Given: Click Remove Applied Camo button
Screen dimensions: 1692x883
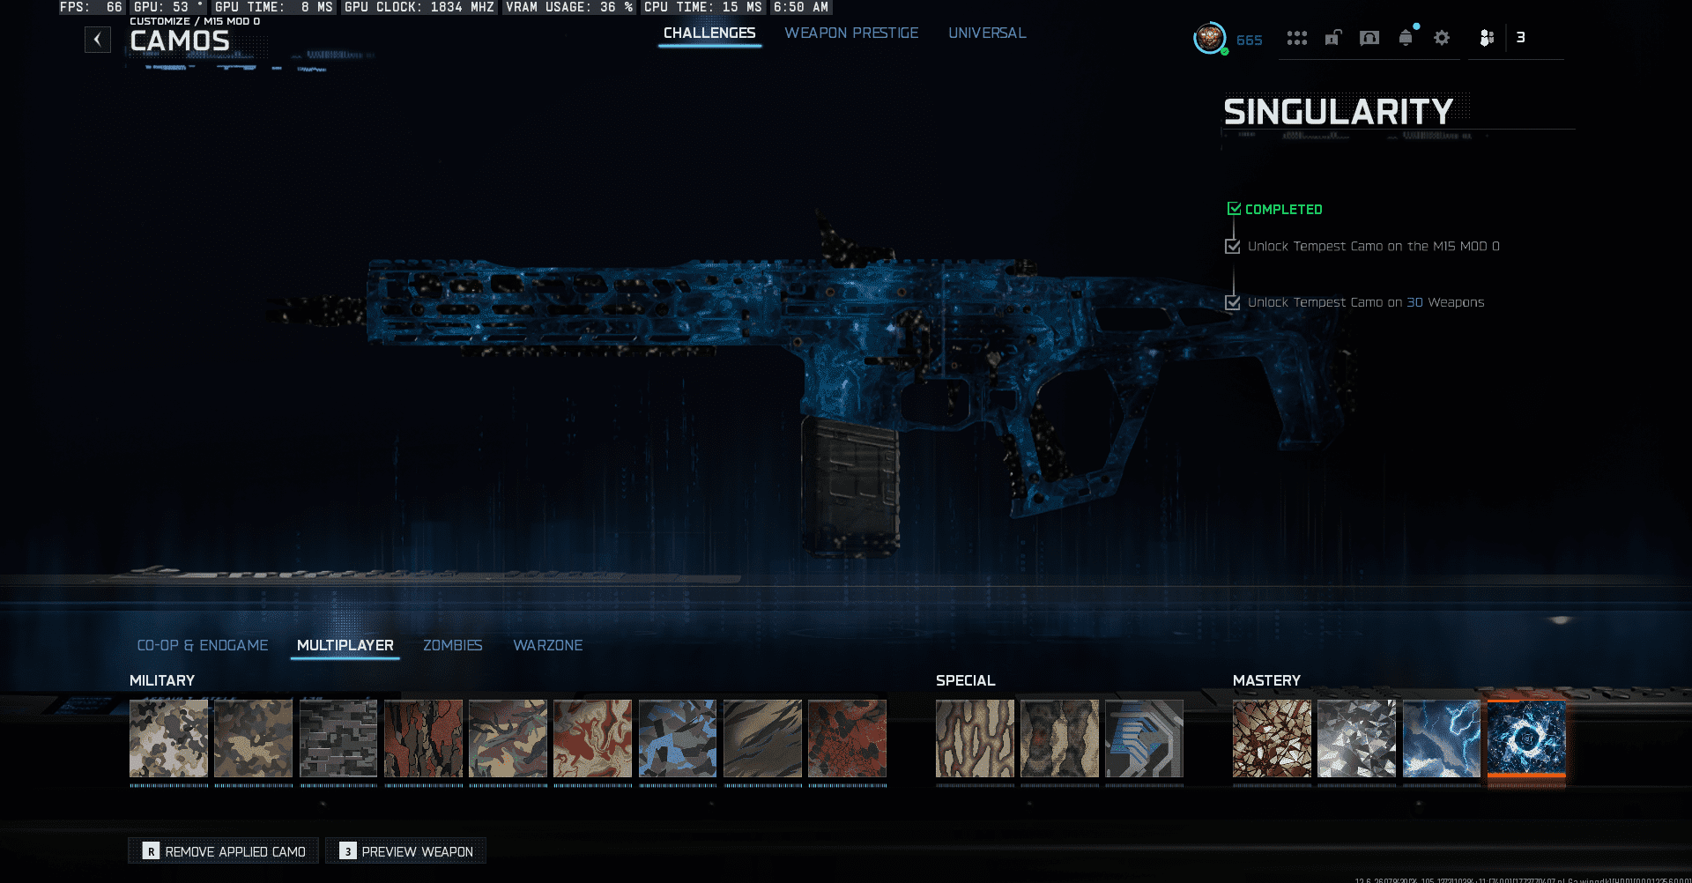Looking at the screenshot, I should 224,851.
